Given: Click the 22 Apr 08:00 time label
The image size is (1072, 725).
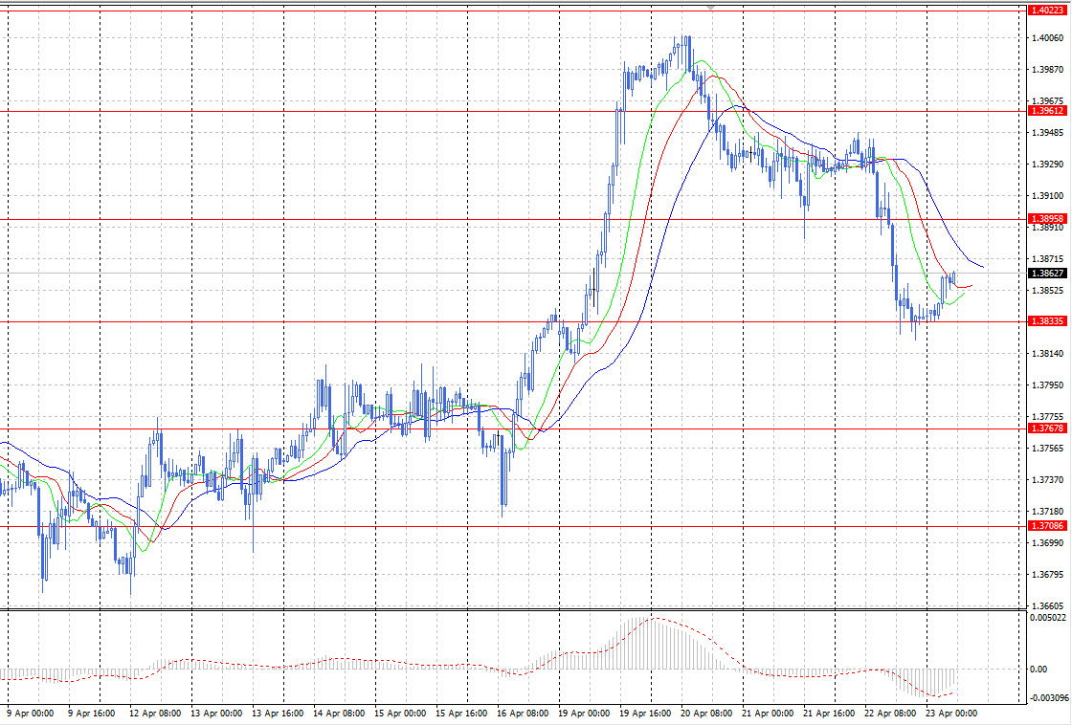Looking at the screenshot, I should tap(890, 714).
